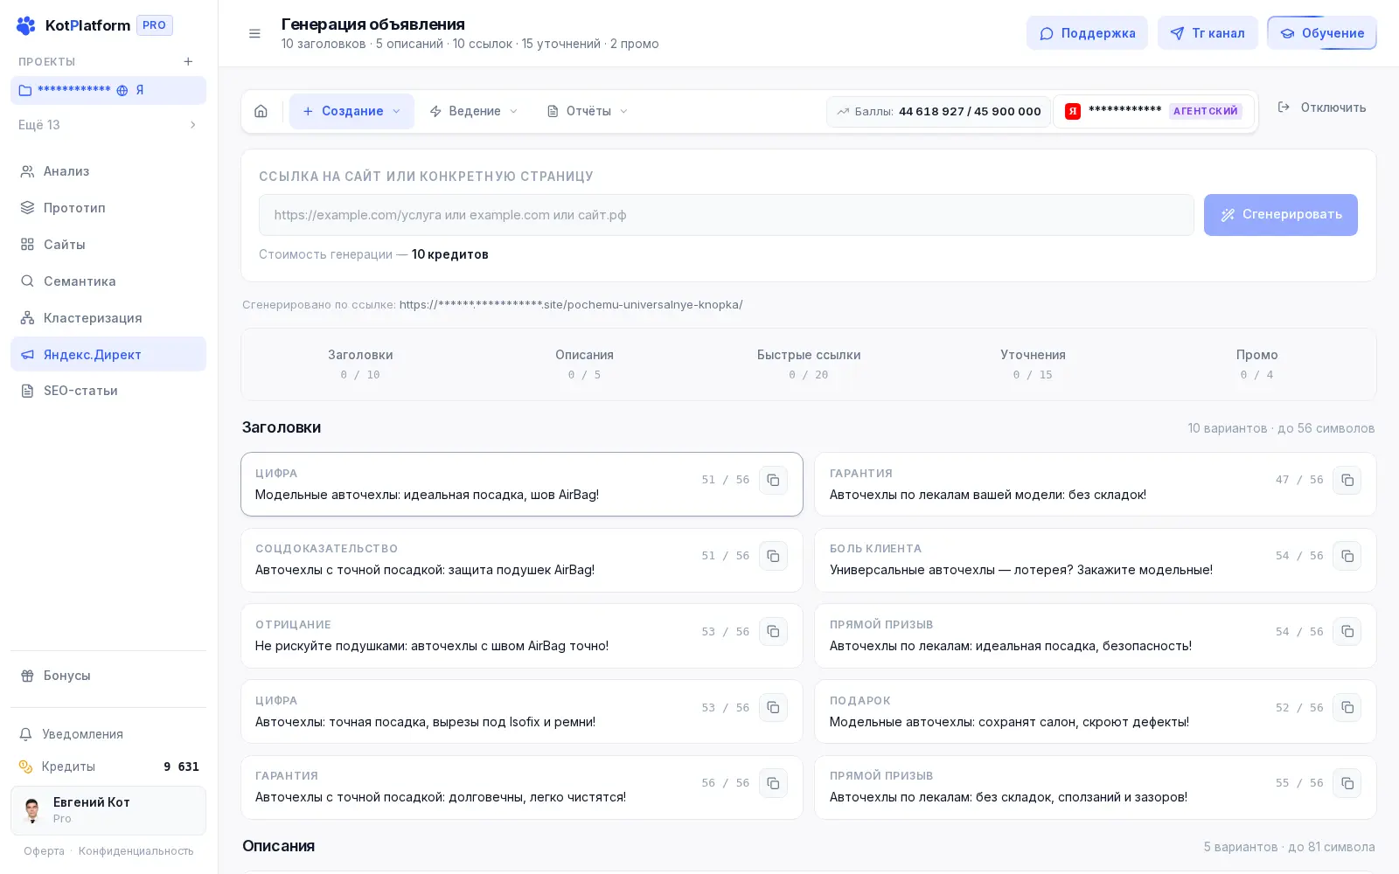1399x874 pixels.
Task: Open Евгений Кот user profile card
Action: point(108,810)
